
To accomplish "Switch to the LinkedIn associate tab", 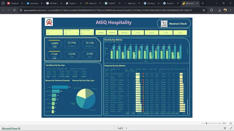I will 34,3.
